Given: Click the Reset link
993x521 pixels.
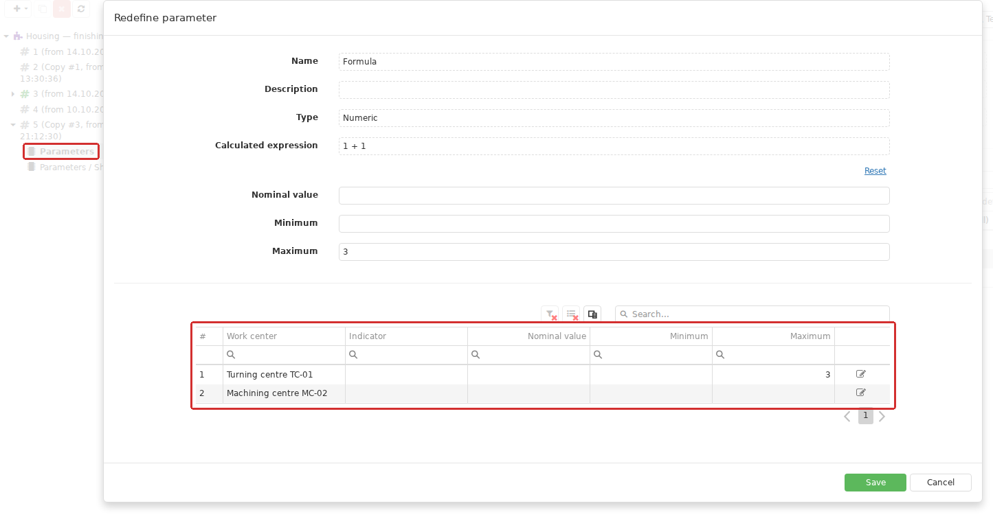Looking at the screenshot, I should tap(875, 171).
